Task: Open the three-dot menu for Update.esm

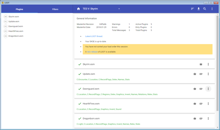Action: (x=208, y=74)
